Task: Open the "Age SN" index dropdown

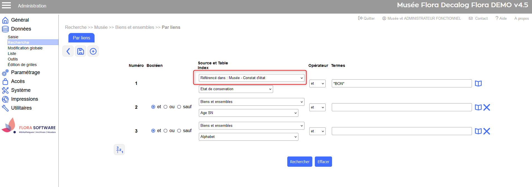Action: (248, 113)
